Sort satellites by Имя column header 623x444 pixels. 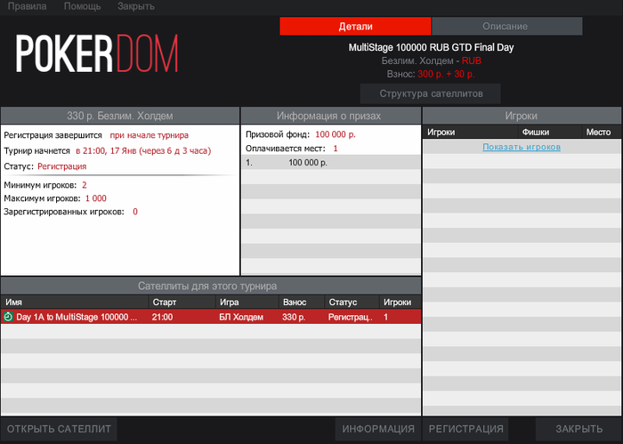[x=74, y=303]
